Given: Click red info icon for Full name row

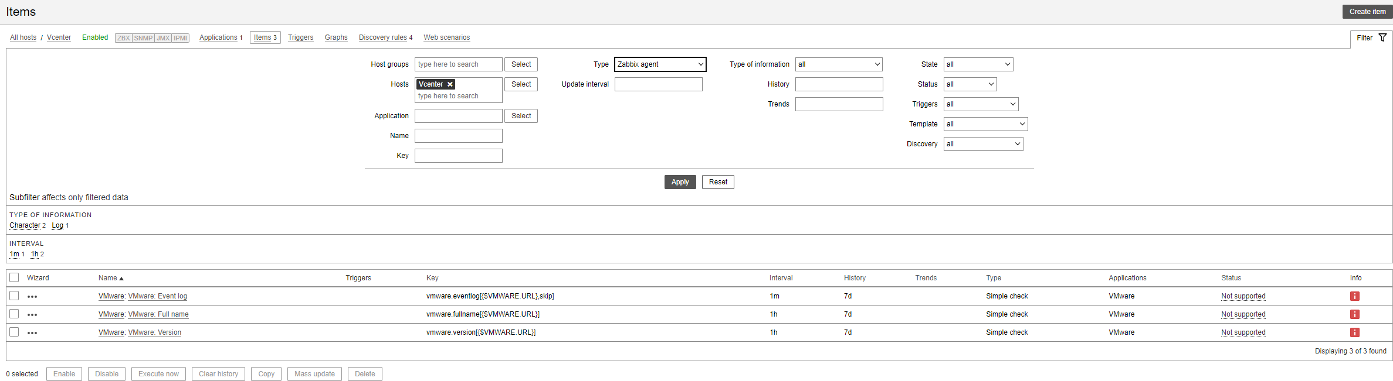Looking at the screenshot, I should (1354, 314).
